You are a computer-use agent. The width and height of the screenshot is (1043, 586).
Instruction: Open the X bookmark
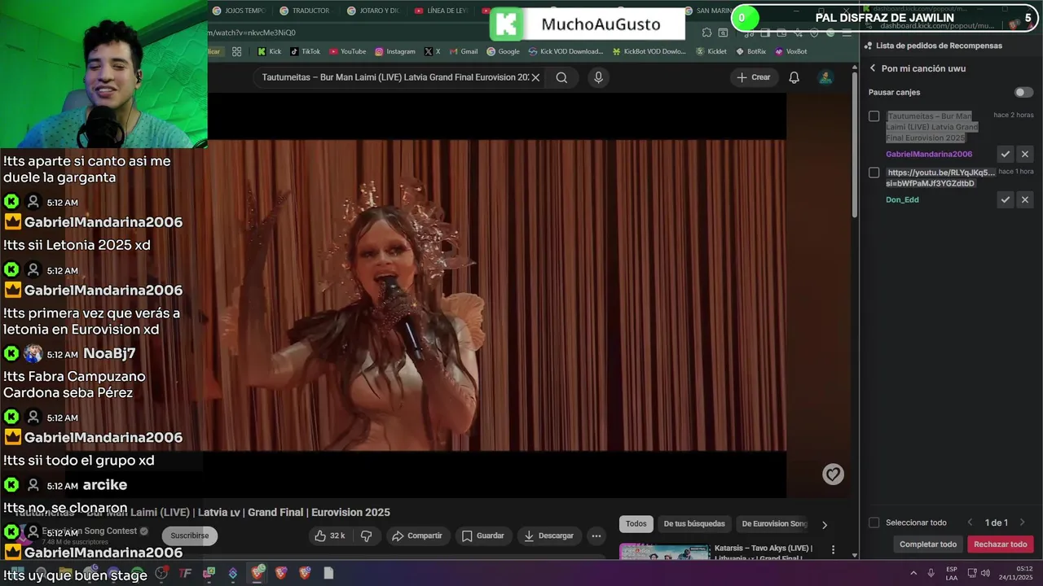[432, 51]
